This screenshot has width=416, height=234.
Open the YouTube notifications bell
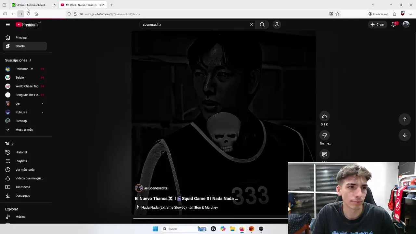[x=394, y=24]
